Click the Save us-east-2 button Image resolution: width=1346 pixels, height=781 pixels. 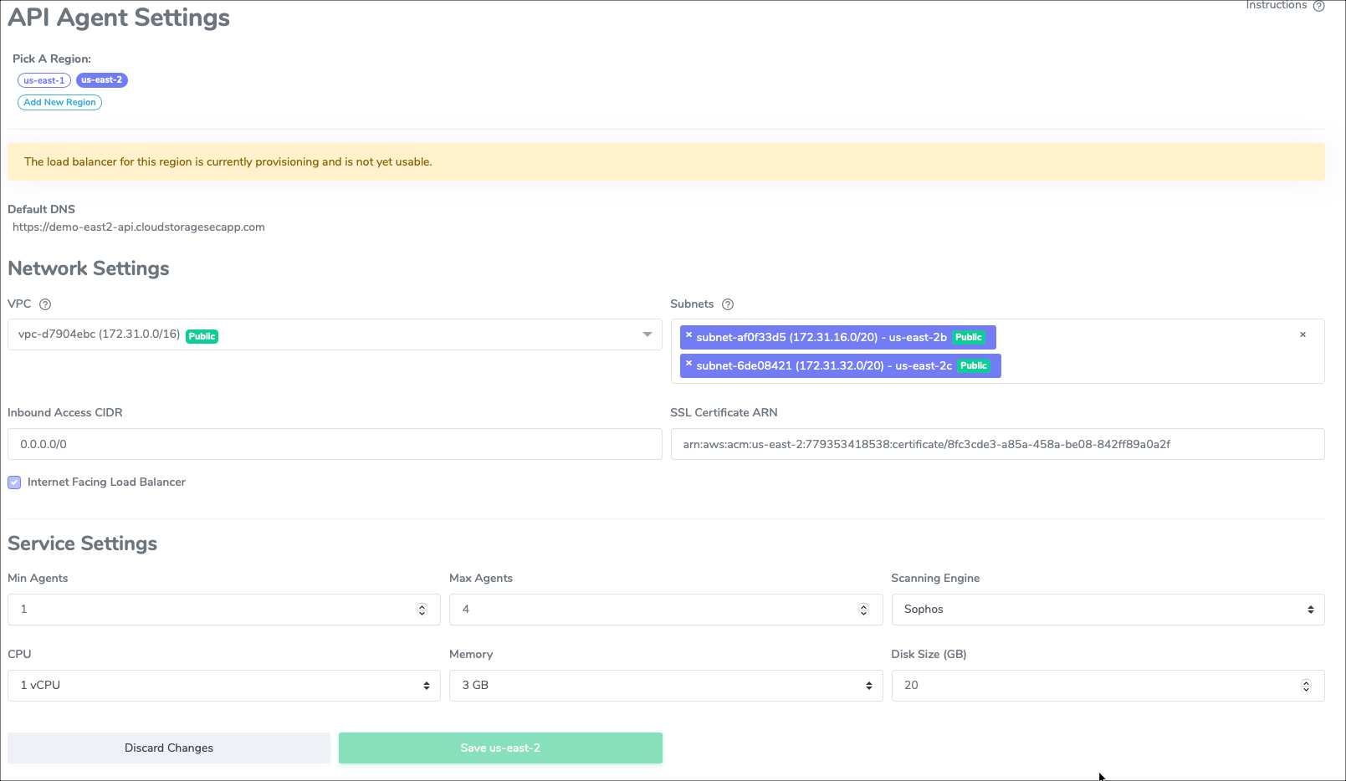coord(500,748)
